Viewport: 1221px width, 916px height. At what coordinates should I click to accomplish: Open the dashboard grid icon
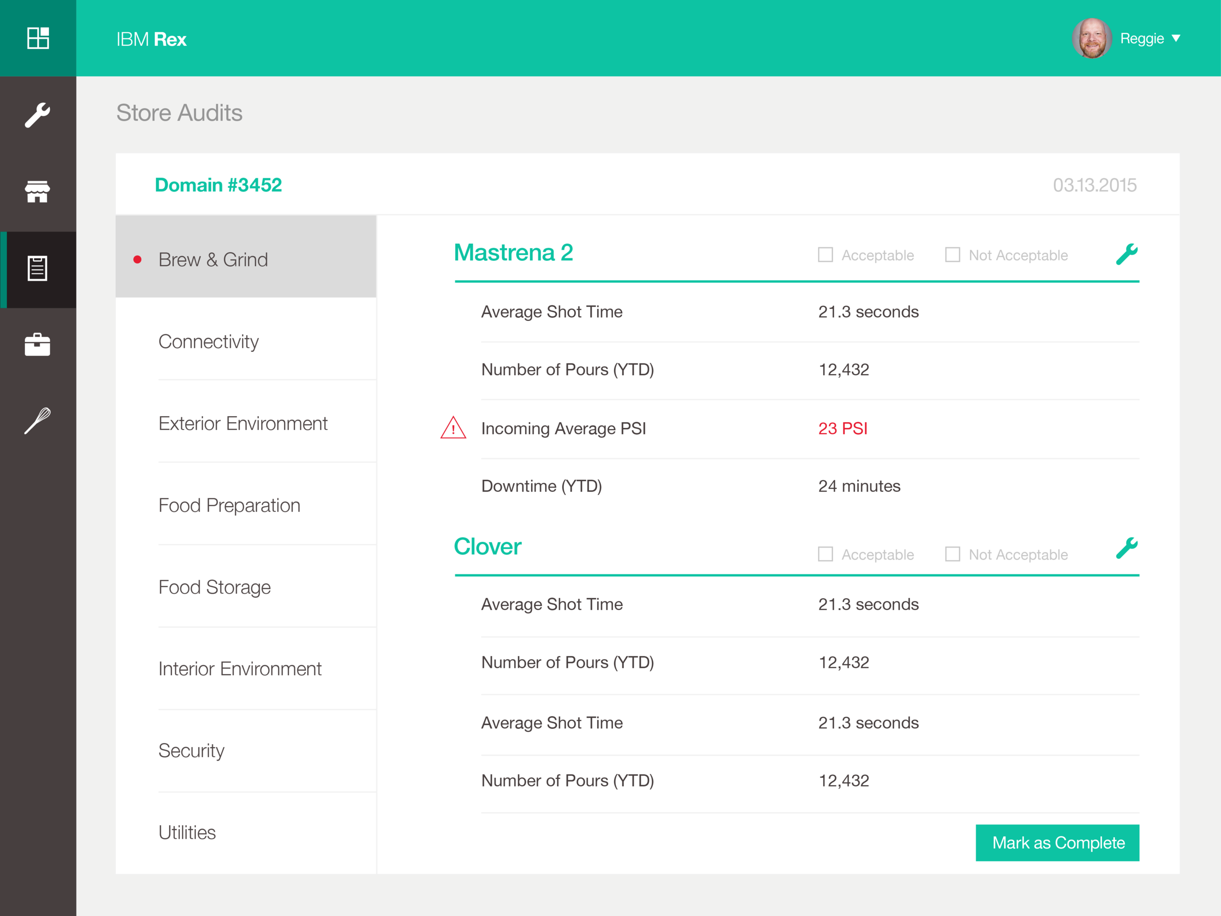[x=38, y=38]
